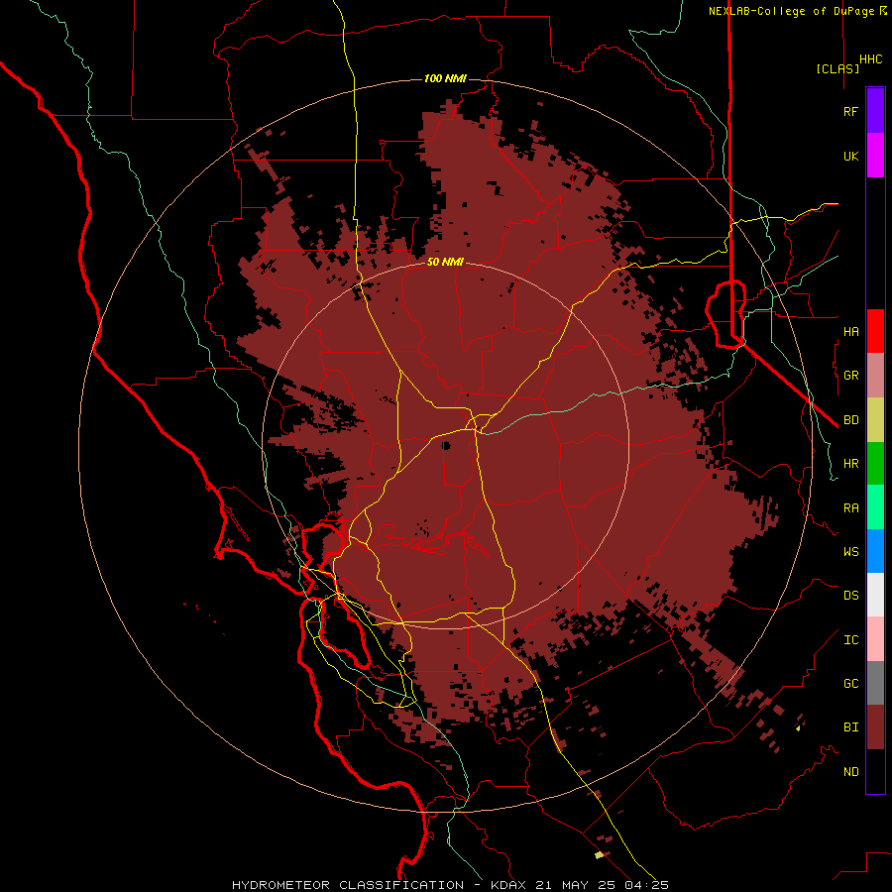Select the gray GC legend swatch

[875, 683]
